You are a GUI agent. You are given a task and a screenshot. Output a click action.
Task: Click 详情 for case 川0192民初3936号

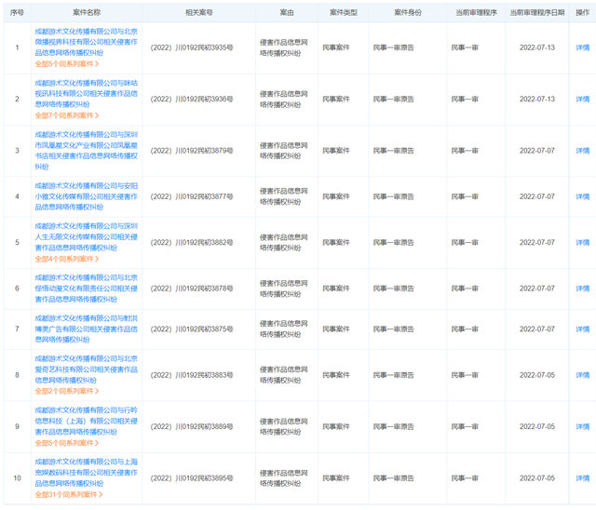click(582, 99)
